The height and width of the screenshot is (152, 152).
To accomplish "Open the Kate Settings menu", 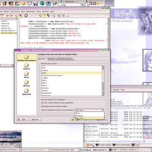I will click(46, 11).
